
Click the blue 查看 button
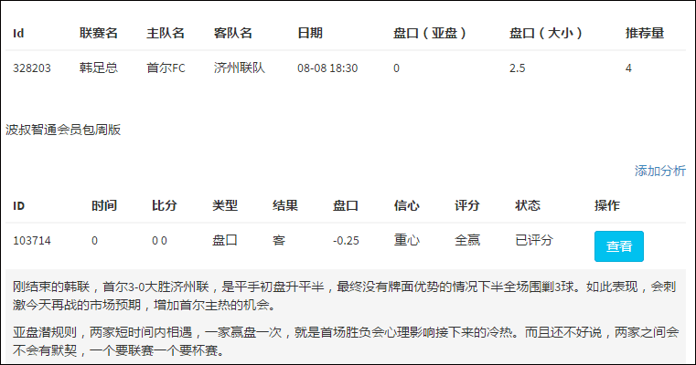point(619,246)
